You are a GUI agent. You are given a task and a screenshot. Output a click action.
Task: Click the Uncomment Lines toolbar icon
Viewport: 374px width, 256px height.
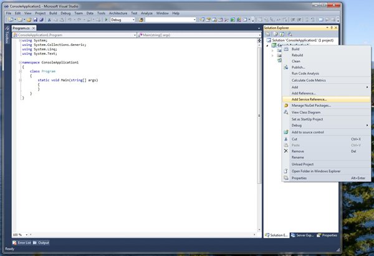pos(313,20)
